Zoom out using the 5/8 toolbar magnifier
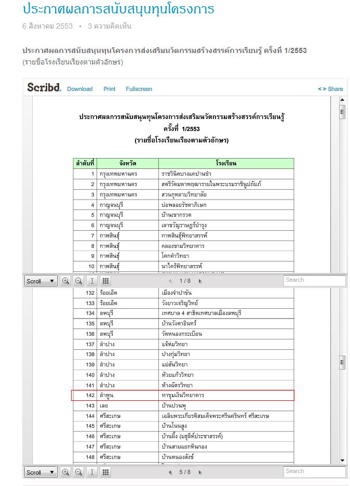This screenshot has height=486, width=350. coord(79,472)
